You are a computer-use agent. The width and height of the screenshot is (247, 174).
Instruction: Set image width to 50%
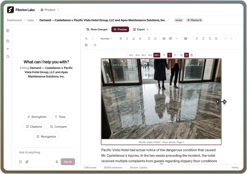click(x=144, y=55)
